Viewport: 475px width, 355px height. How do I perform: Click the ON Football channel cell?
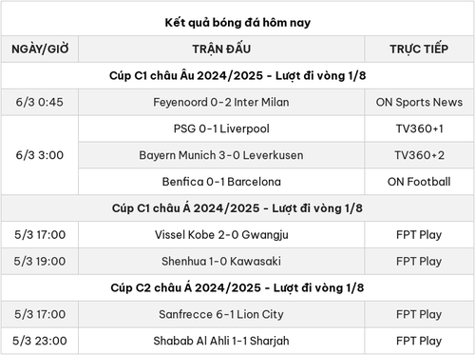pos(419,182)
